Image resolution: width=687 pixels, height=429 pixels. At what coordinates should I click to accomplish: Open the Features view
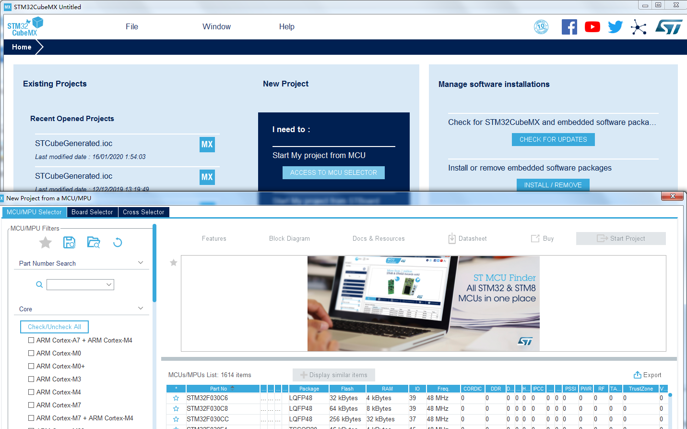click(214, 238)
